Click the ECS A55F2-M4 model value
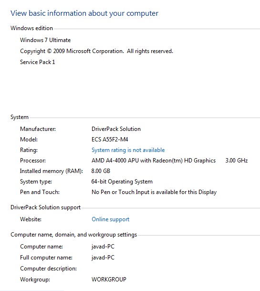This screenshot has width=260, height=291. click(110, 140)
